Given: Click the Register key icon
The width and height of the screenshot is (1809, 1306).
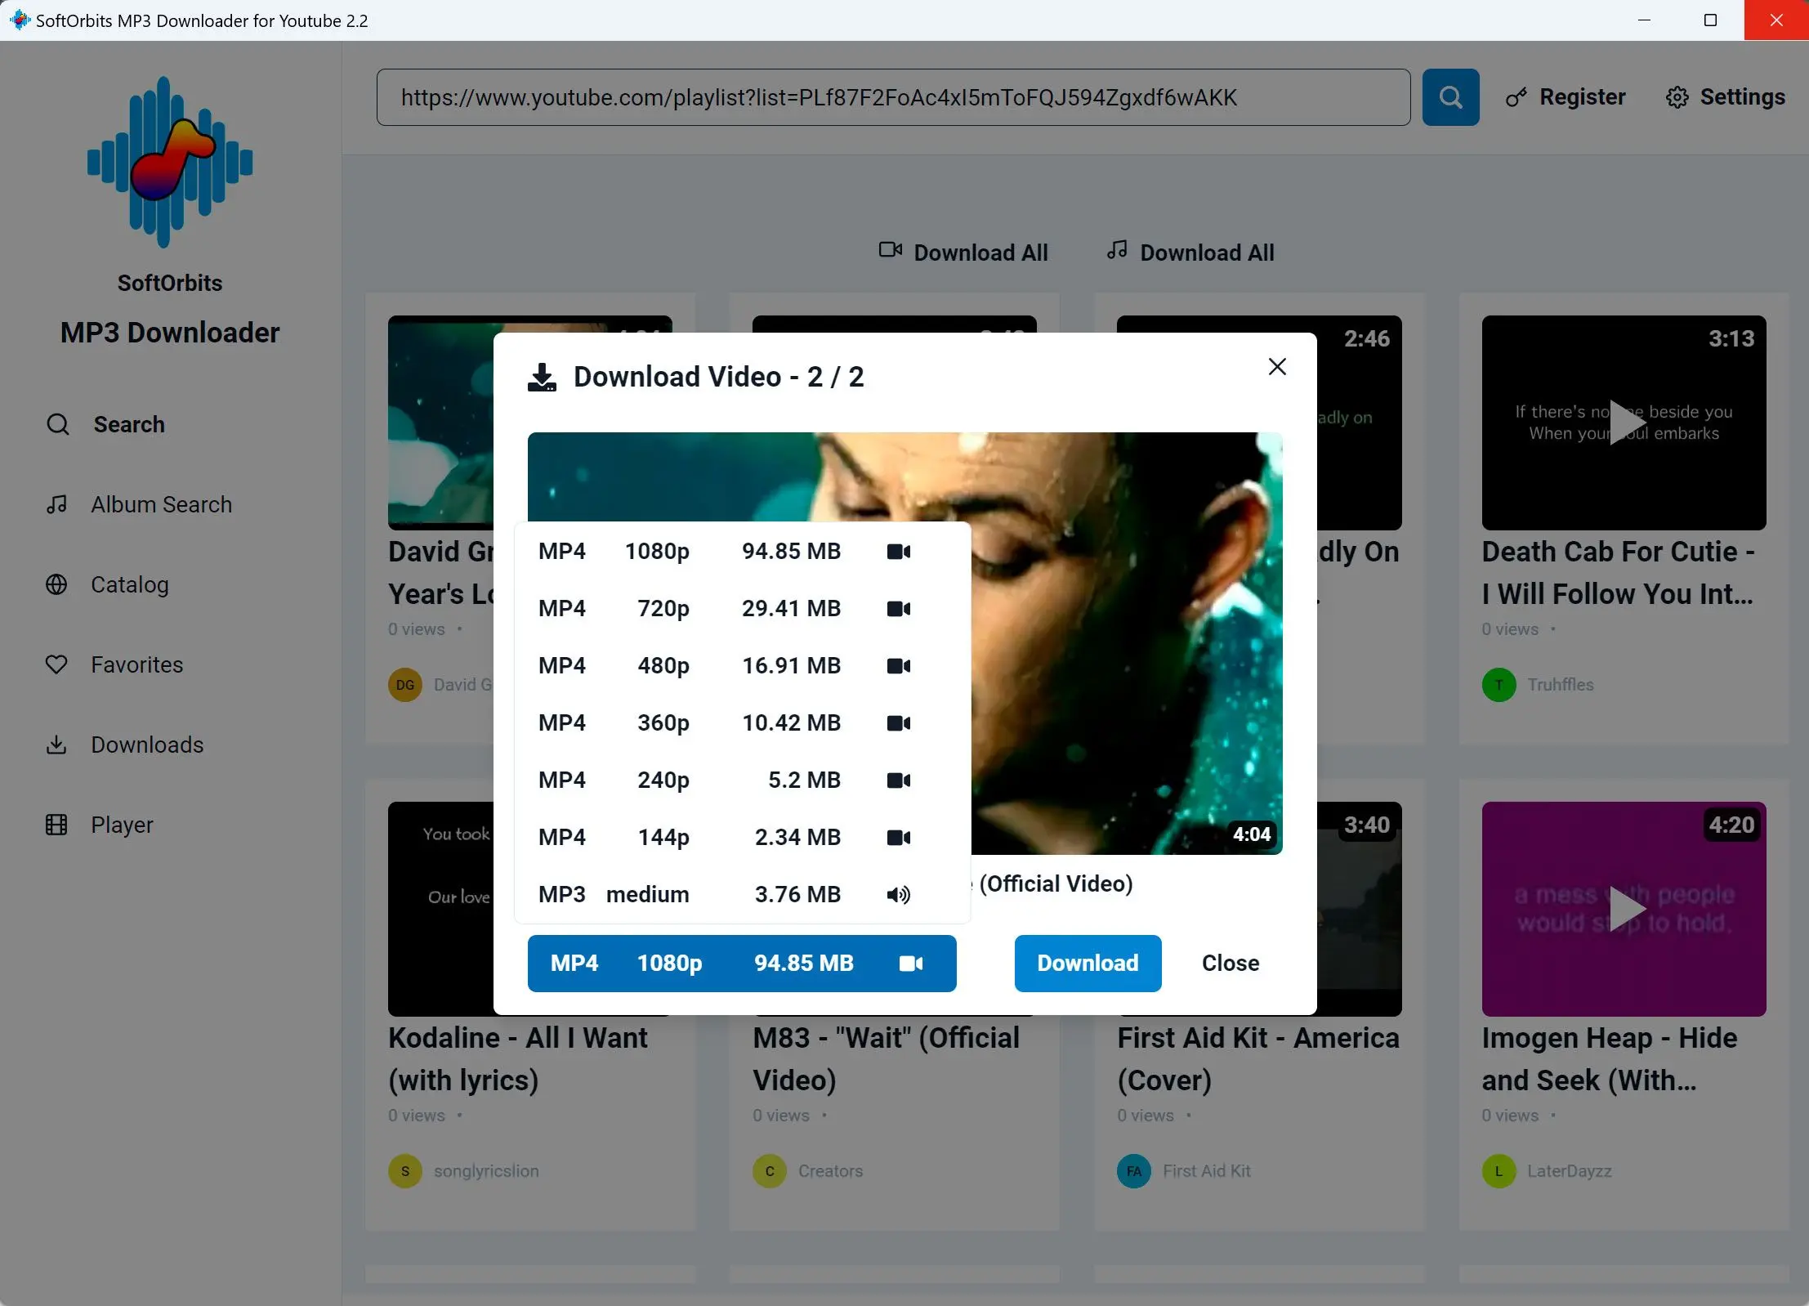Looking at the screenshot, I should point(1516,97).
